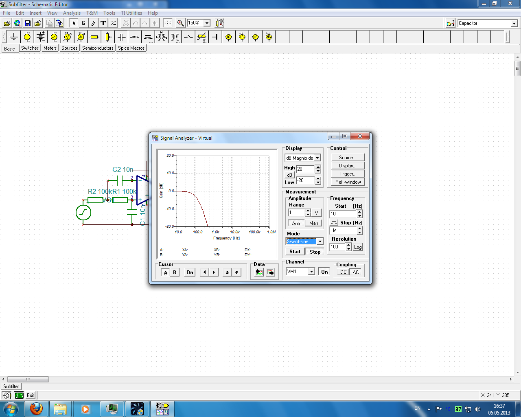Screen dimensions: 521x417
Task: Open the TI Utilities menu
Action: tap(131, 13)
